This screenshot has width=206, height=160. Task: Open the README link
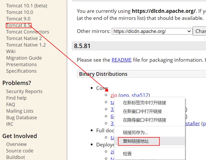point(122,60)
